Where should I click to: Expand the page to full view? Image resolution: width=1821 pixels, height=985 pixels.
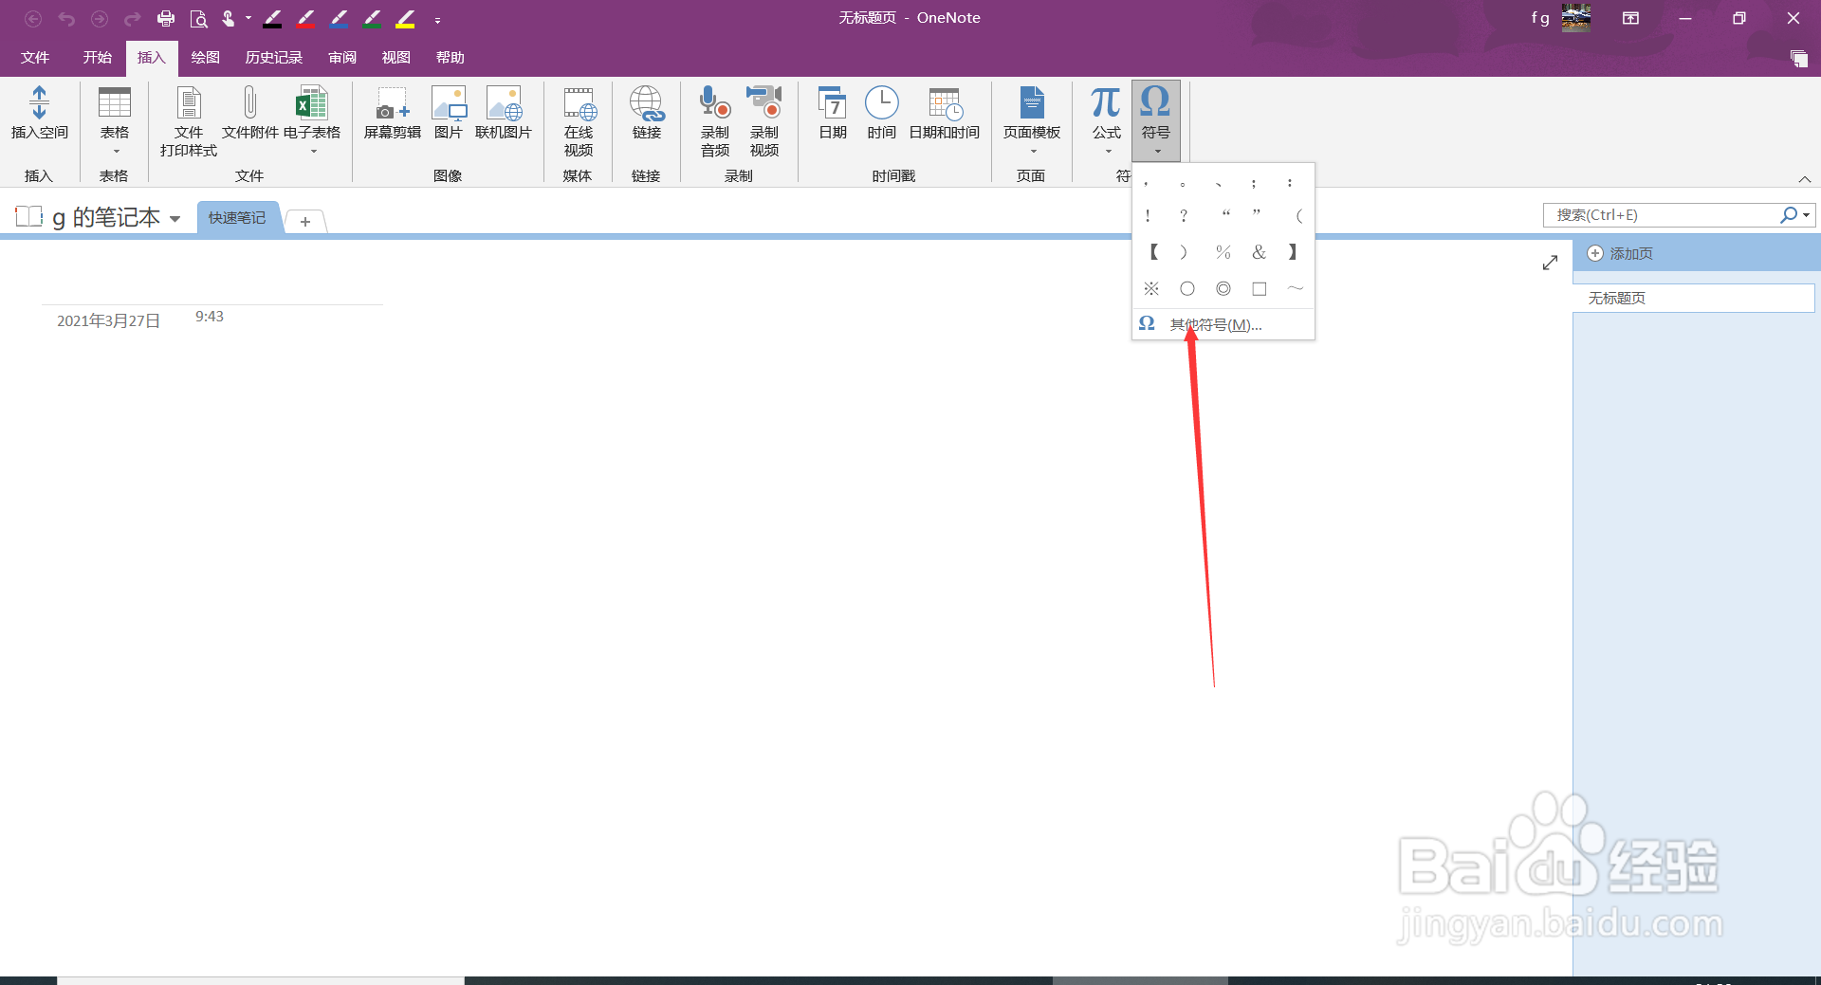click(1550, 263)
